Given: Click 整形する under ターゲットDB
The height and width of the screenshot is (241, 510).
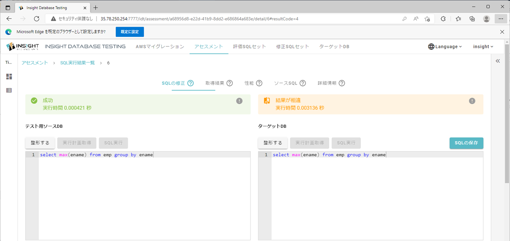Looking at the screenshot, I should pyautogui.click(x=273, y=143).
